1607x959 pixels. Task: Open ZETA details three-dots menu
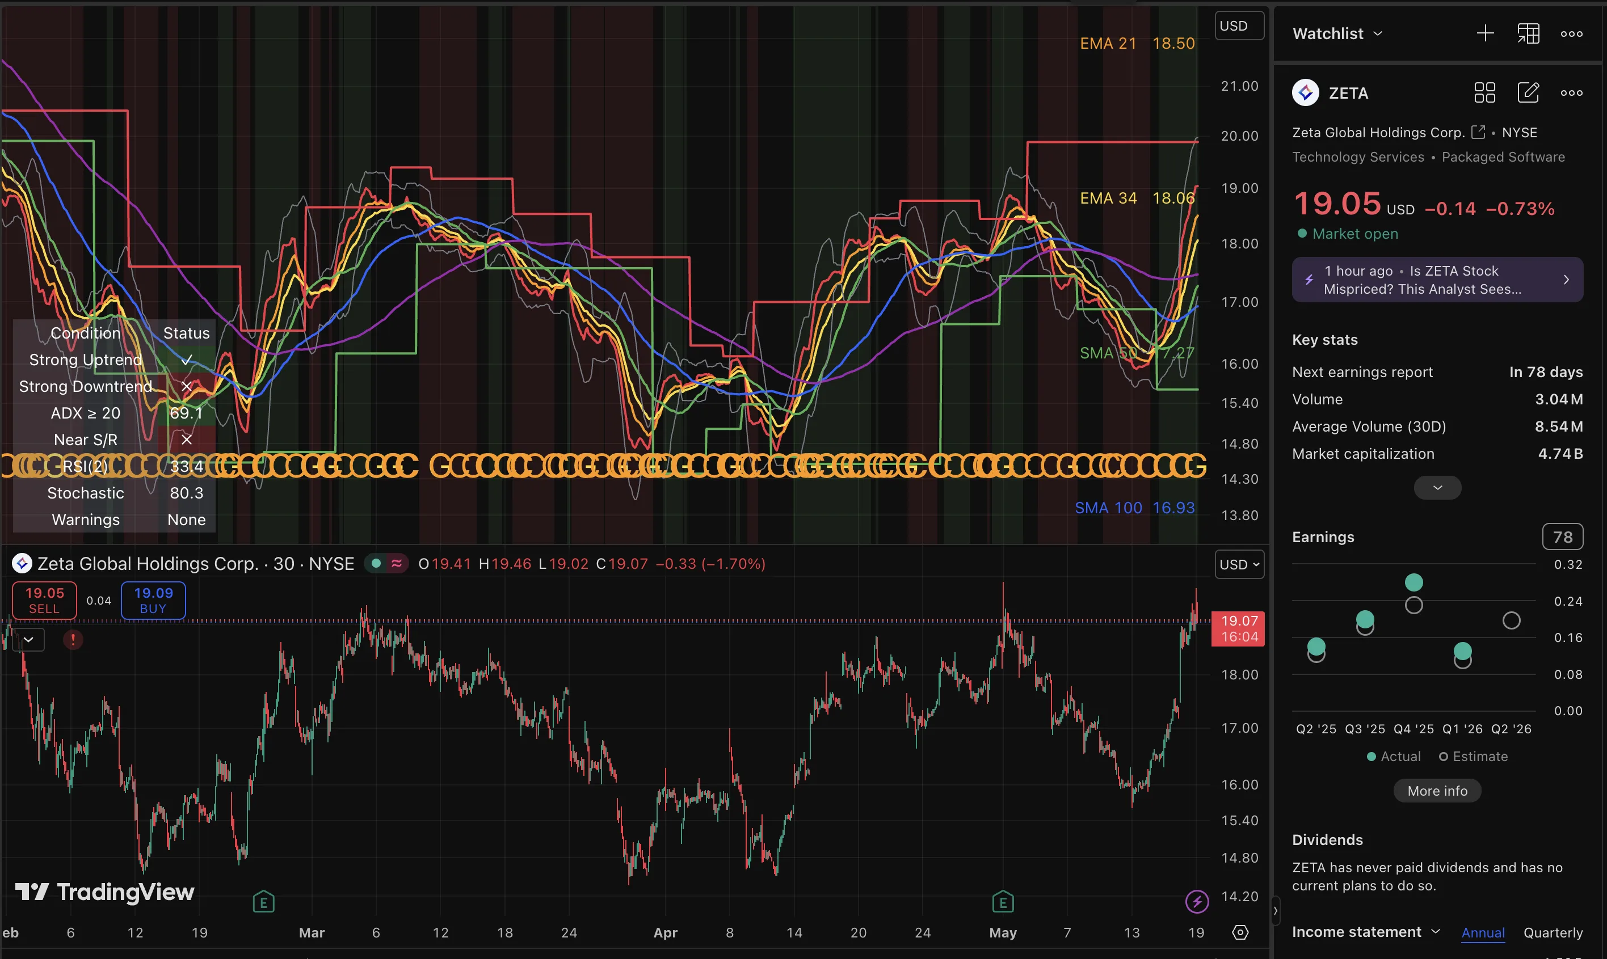coord(1571,93)
